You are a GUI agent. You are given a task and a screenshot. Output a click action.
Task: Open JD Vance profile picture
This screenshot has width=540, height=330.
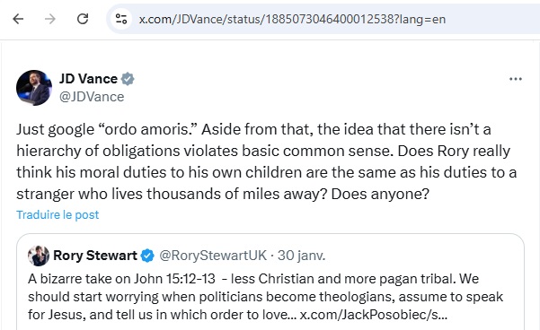[34, 88]
